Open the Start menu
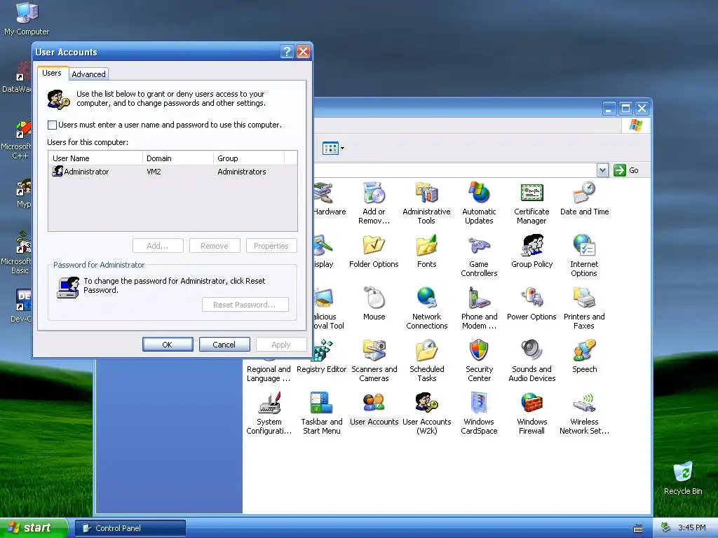 pyautogui.click(x=34, y=528)
